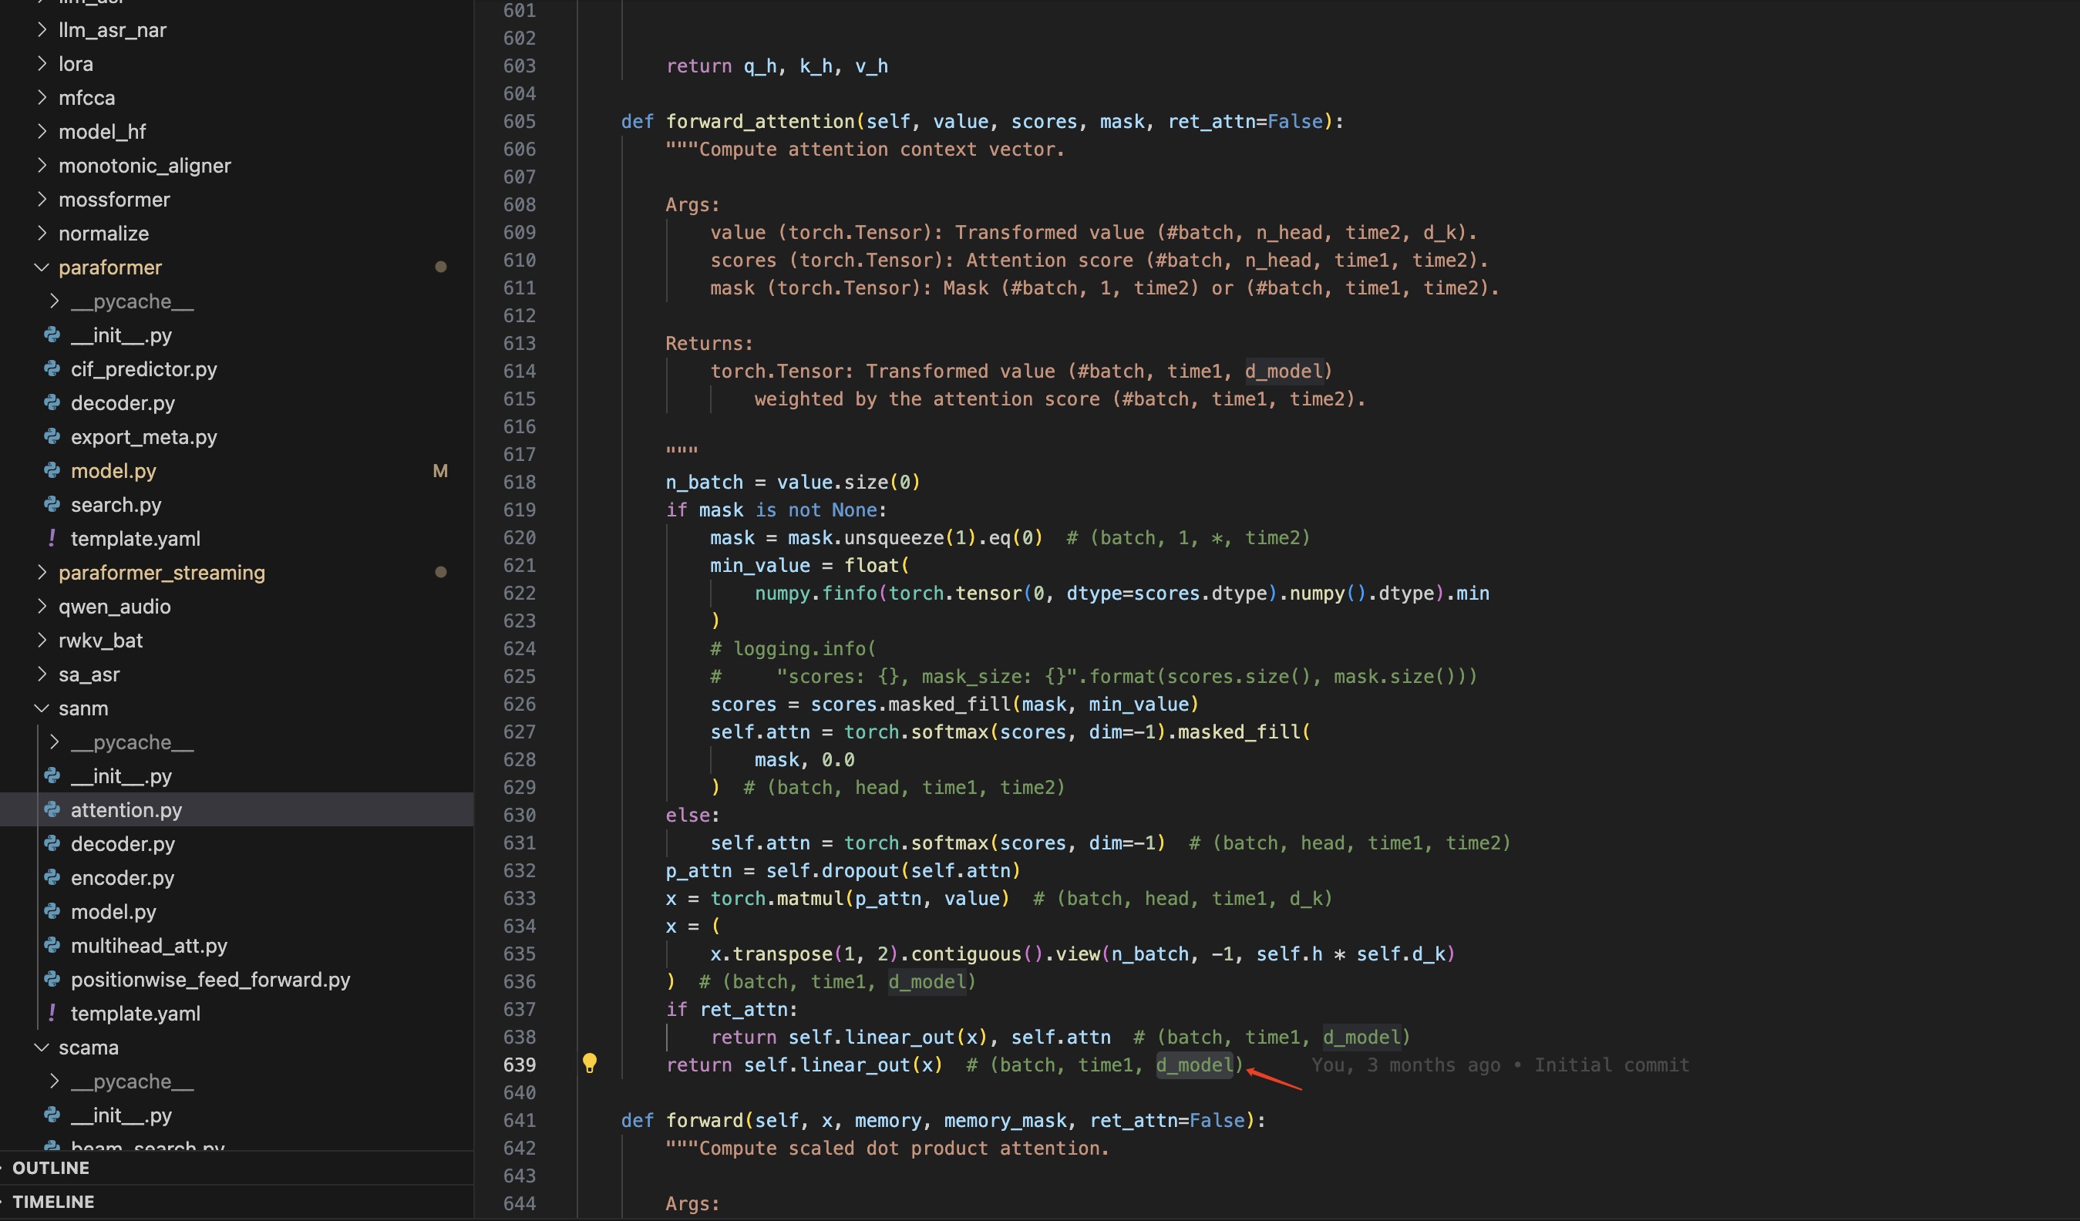Expand the mossformer folder

[42, 199]
